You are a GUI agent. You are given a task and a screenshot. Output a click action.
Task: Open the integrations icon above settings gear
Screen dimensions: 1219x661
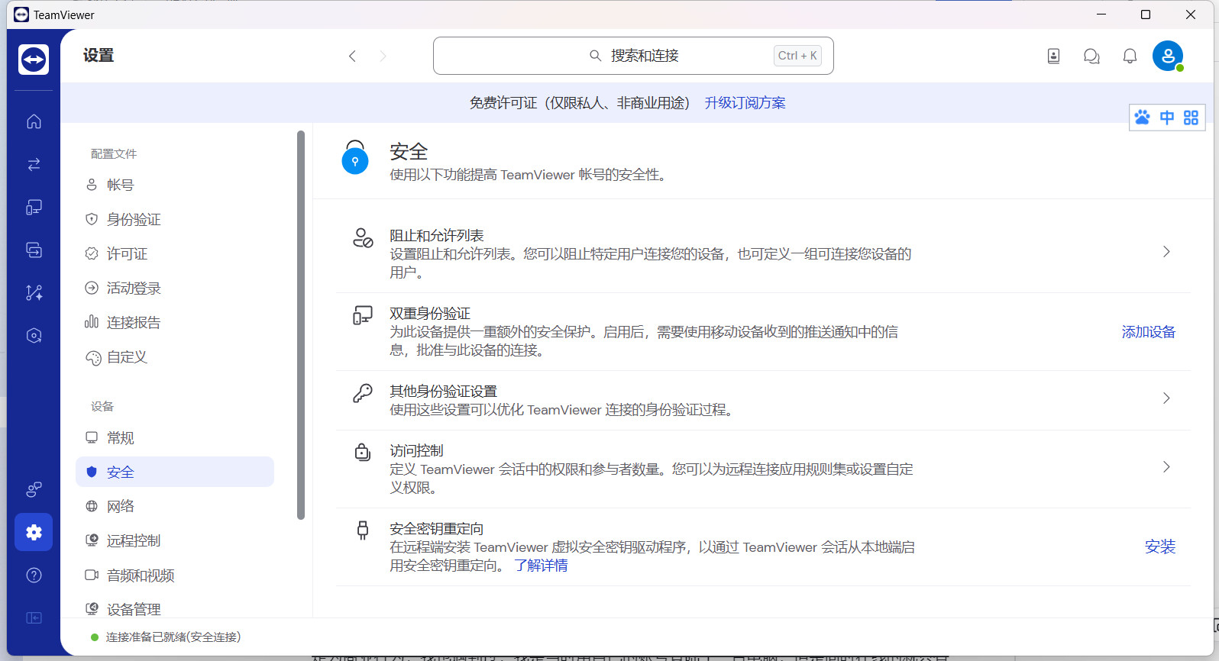pyautogui.click(x=34, y=489)
